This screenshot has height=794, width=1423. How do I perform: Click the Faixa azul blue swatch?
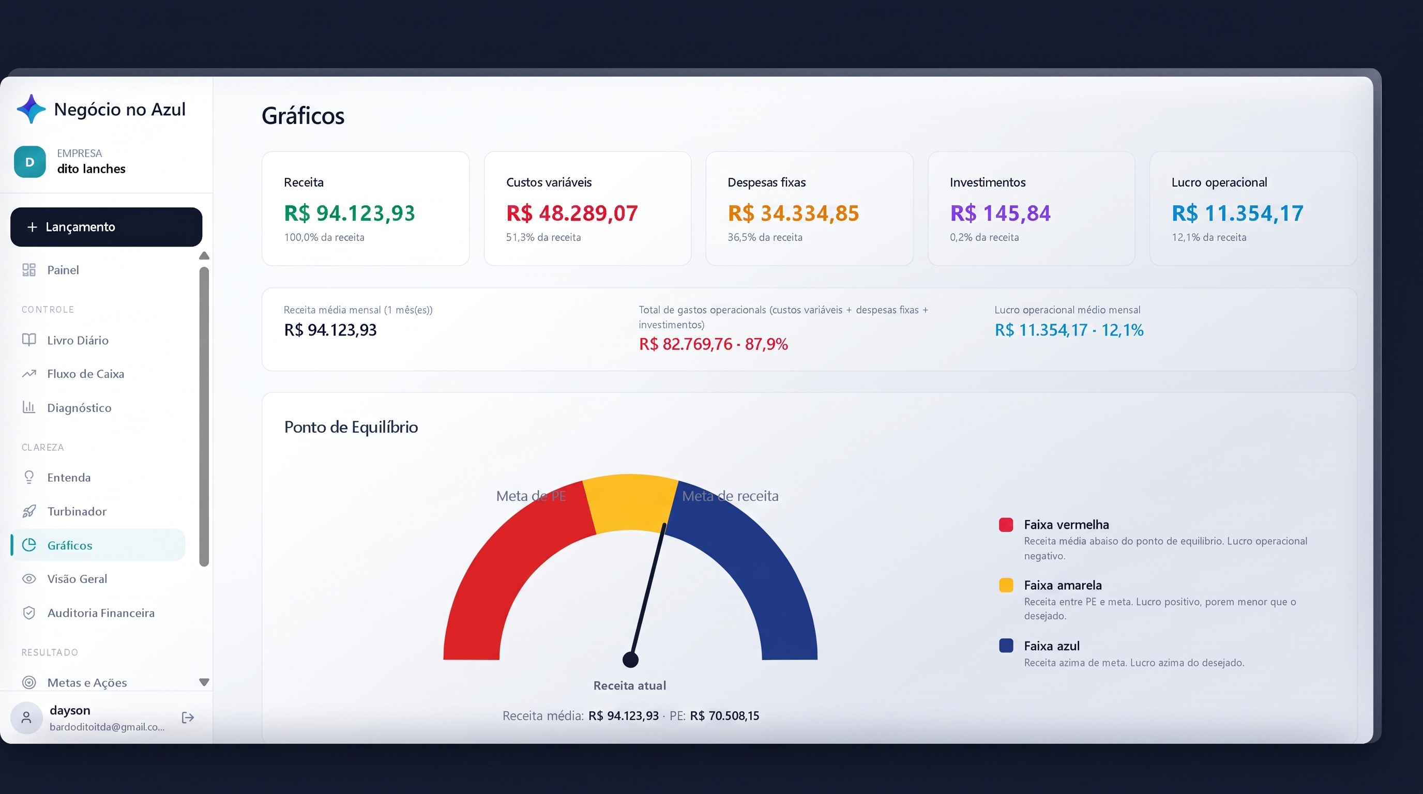coord(1006,646)
